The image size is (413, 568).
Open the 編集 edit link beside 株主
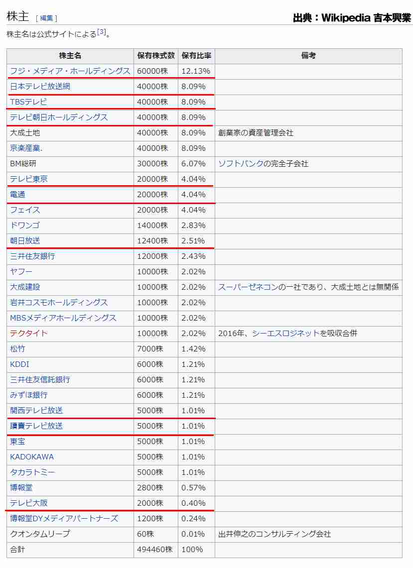click(x=46, y=18)
